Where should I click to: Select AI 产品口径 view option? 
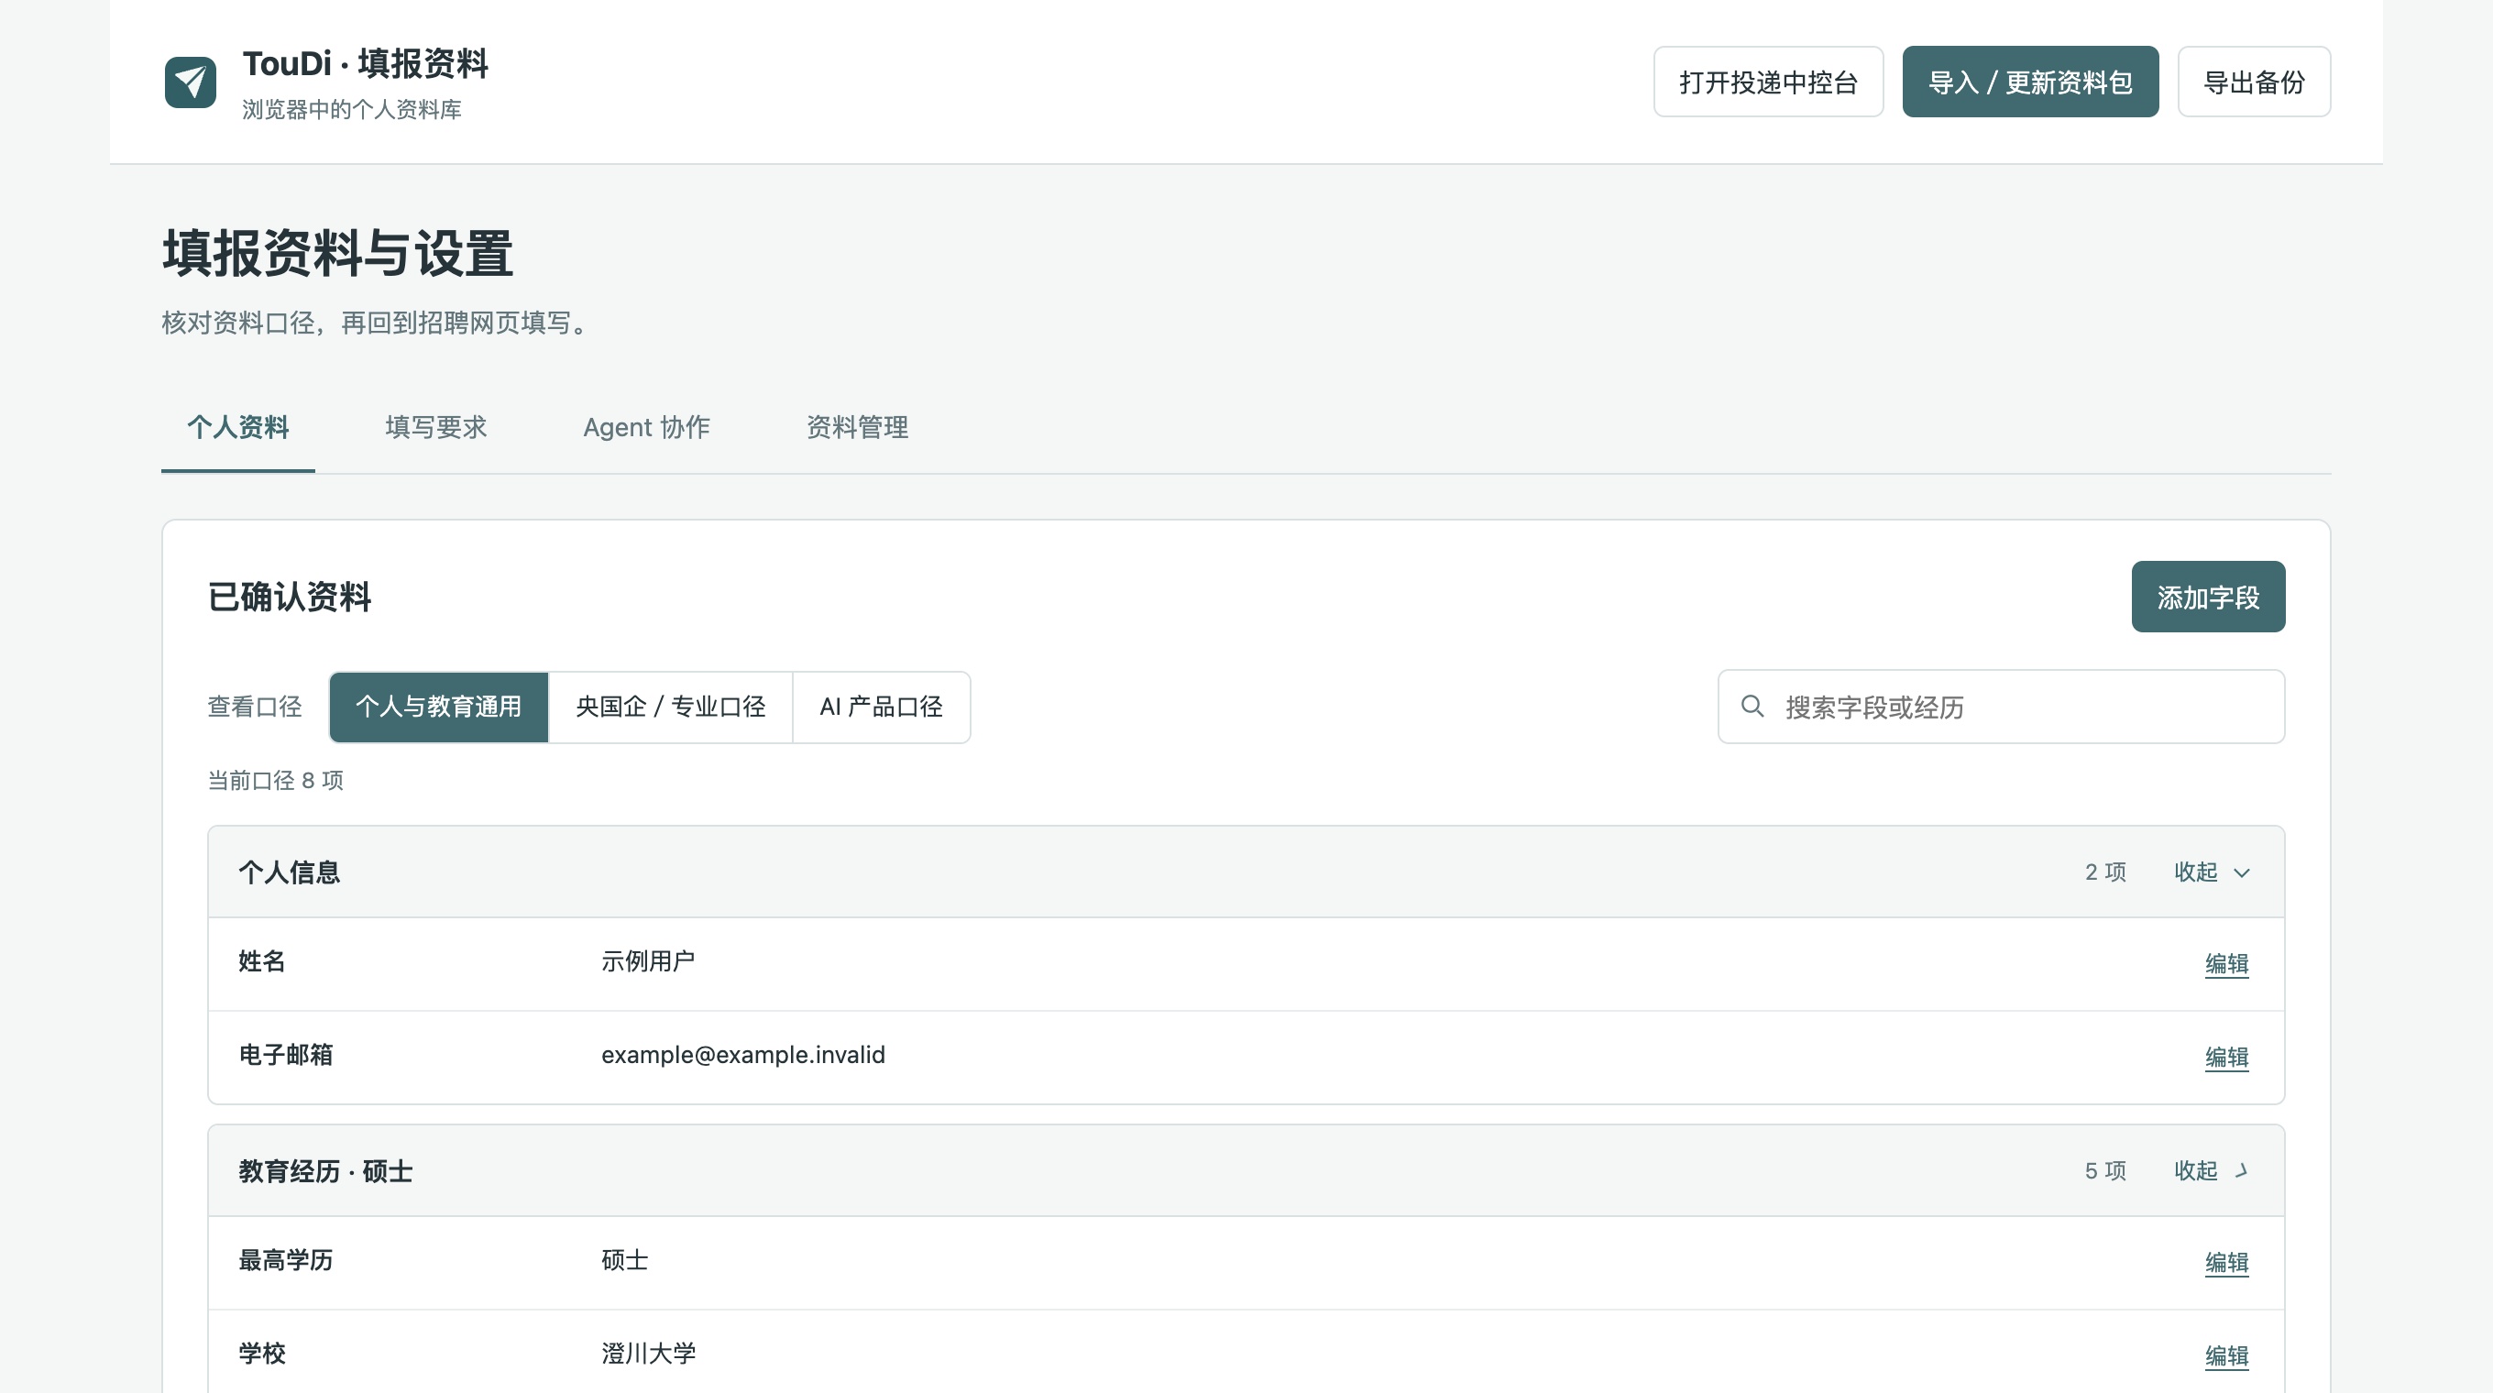pos(881,707)
